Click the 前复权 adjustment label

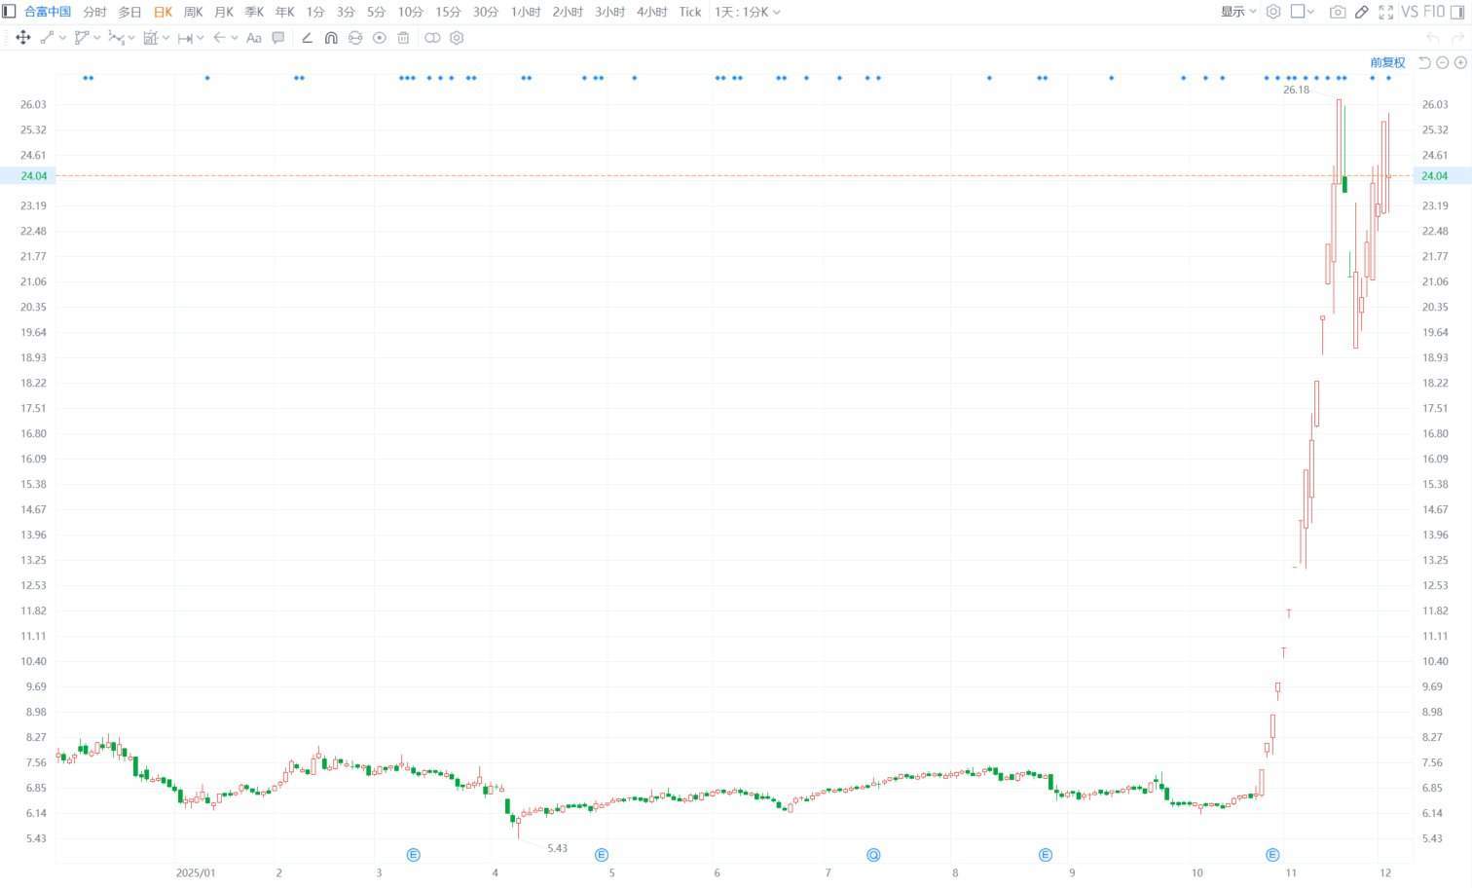(x=1387, y=62)
